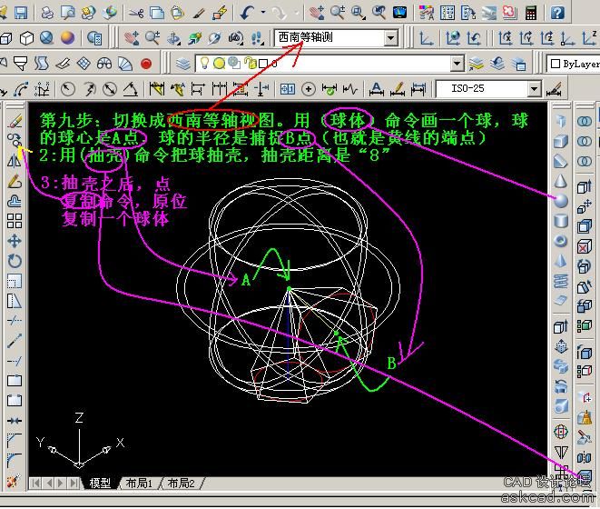This screenshot has width=600, height=509.
Task: Click the Pan Realtime hand icon
Action: (x=317, y=13)
